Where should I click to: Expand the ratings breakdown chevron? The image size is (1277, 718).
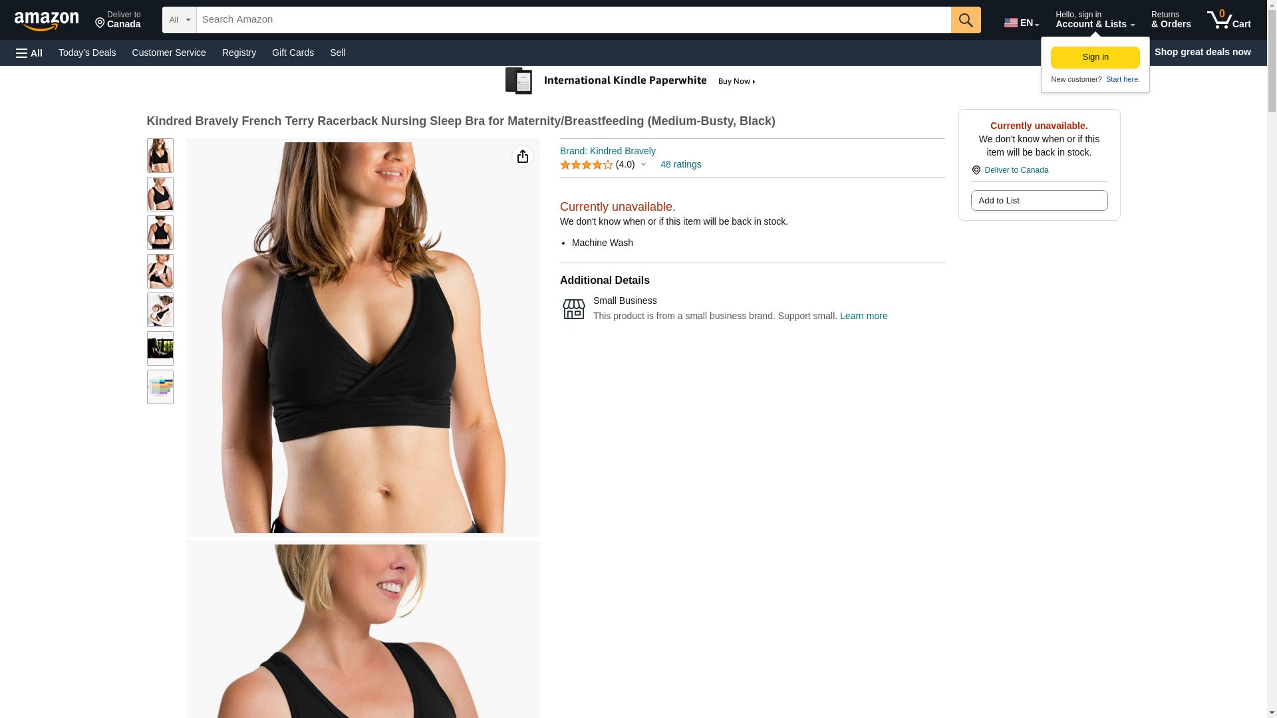tap(643, 164)
